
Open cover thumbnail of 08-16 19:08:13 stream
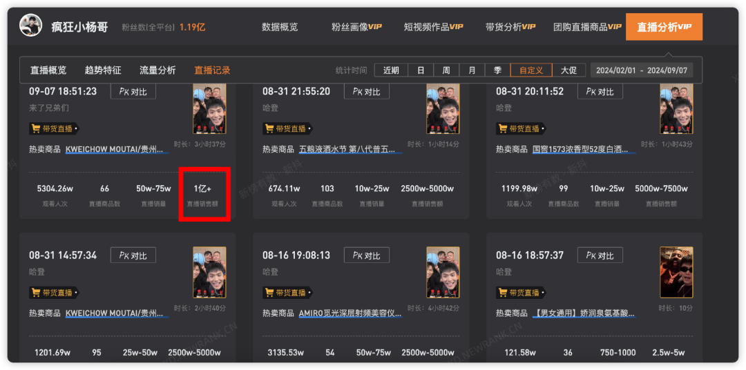pyautogui.click(x=443, y=273)
